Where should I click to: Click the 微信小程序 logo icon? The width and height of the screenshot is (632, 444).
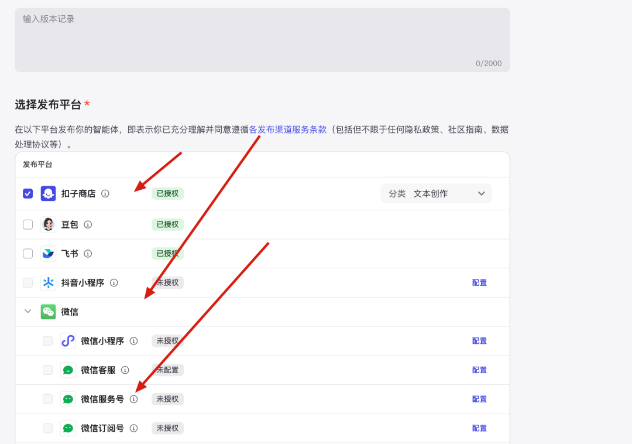[68, 341]
